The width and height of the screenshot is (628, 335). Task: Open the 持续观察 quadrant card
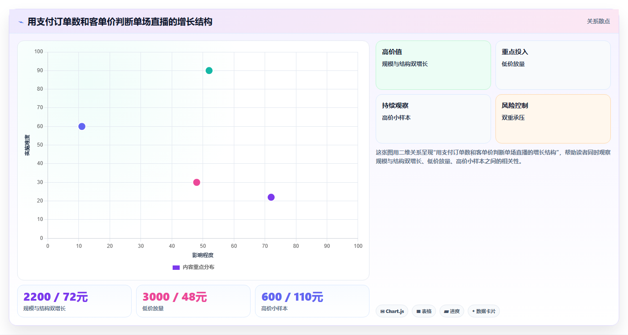pyautogui.click(x=433, y=119)
